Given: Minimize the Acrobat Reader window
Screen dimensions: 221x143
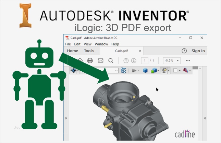Looking at the screenshot, I should (x=180, y=38).
